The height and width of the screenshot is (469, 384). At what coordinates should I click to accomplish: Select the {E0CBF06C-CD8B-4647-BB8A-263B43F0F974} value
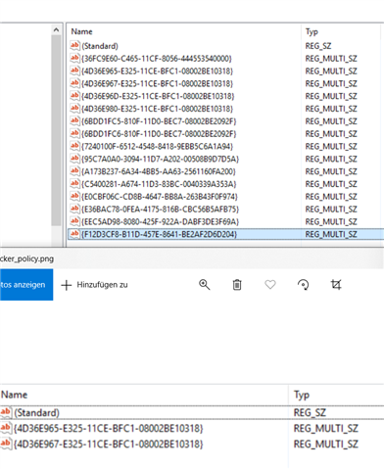160,197
